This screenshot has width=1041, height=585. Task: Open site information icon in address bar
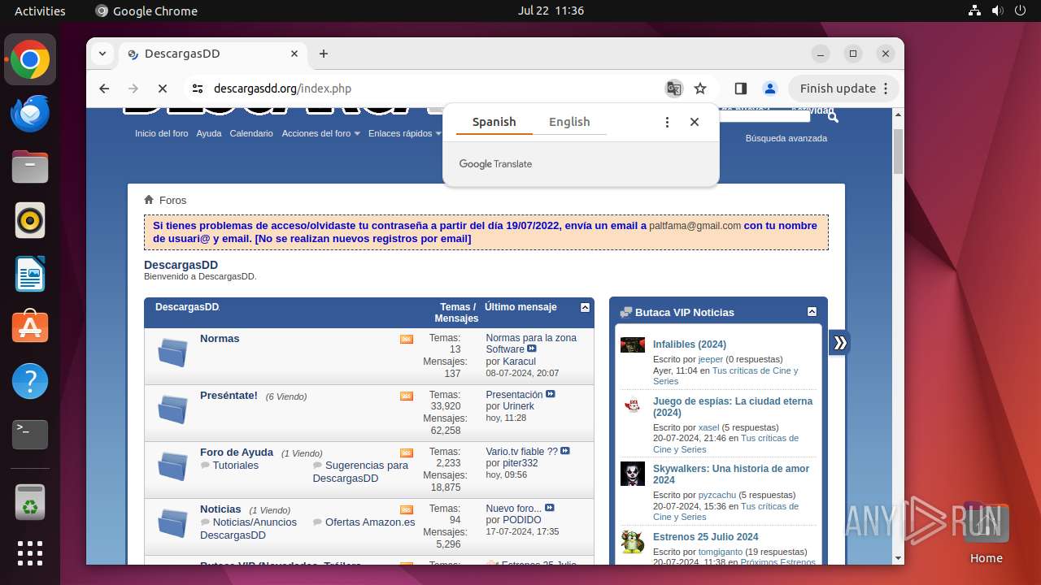tap(198, 89)
